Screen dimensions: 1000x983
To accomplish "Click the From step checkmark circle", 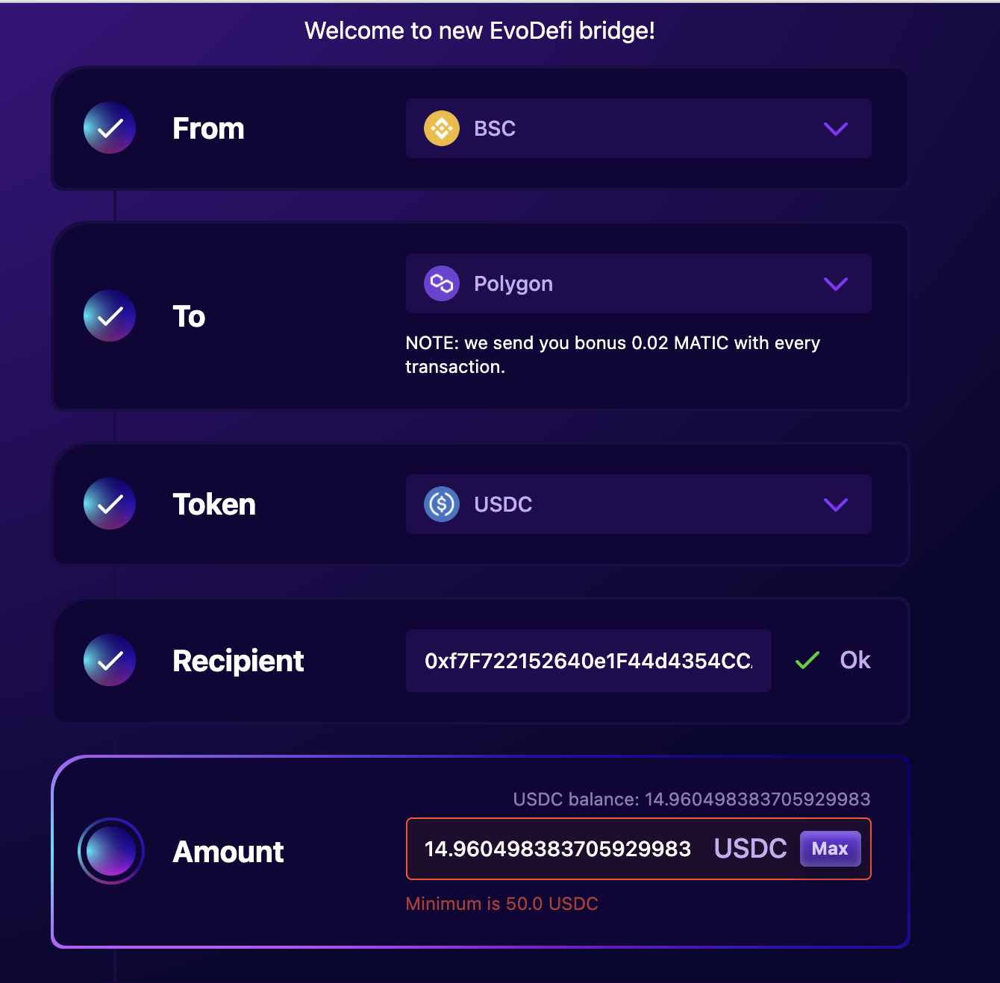I will coord(110,128).
